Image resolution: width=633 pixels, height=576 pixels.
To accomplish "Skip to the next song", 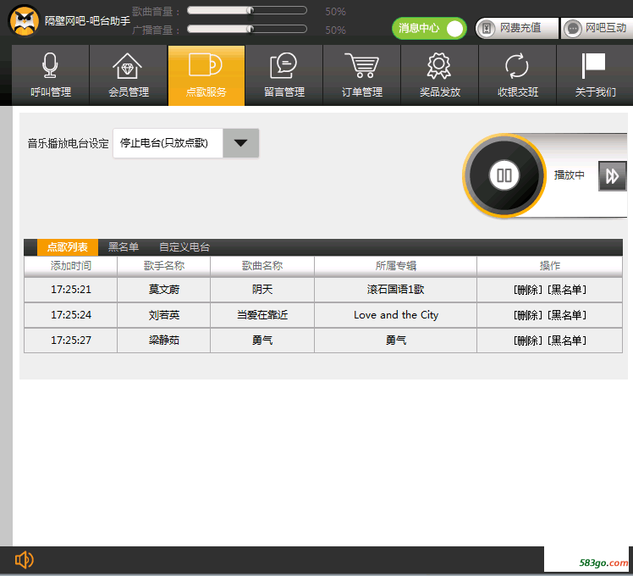I will [x=612, y=176].
